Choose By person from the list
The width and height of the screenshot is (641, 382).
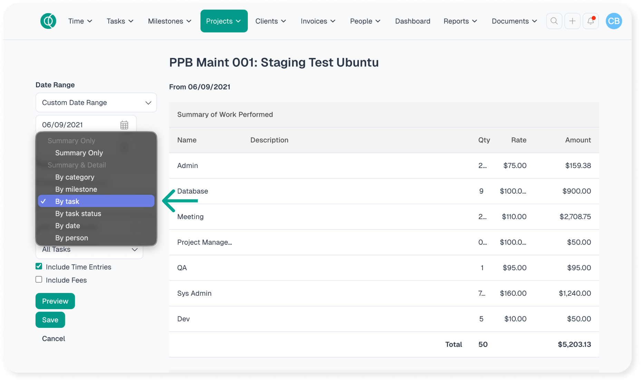click(71, 238)
